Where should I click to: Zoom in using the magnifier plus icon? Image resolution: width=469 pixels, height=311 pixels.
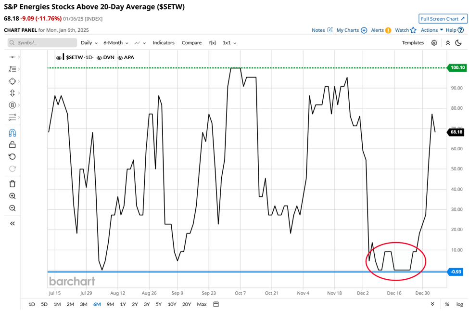tap(13, 196)
